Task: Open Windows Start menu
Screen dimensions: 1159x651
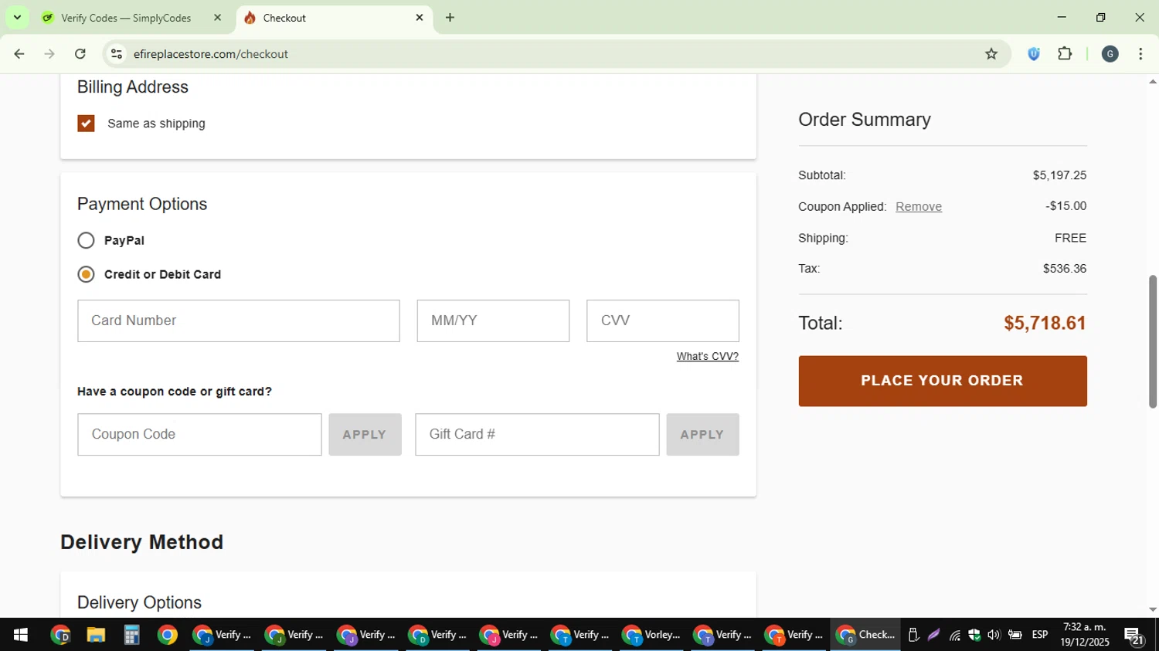Action: [21, 635]
